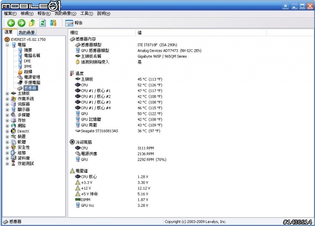Select the DMI tree item
The height and width of the screenshot is (226, 315).
[27, 61]
